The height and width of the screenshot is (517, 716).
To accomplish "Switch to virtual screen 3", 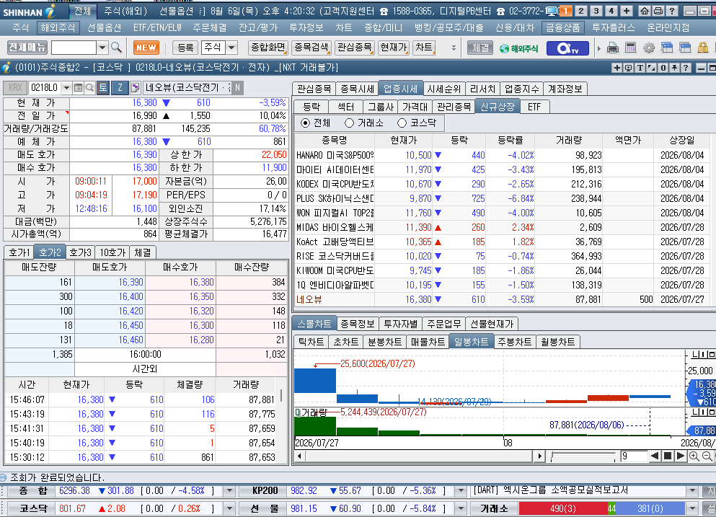I will click(x=596, y=11).
